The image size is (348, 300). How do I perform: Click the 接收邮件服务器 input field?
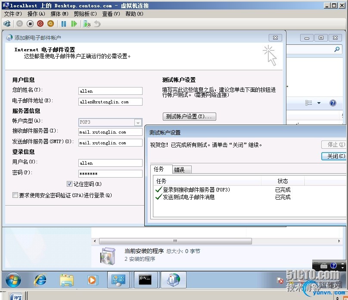point(110,132)
